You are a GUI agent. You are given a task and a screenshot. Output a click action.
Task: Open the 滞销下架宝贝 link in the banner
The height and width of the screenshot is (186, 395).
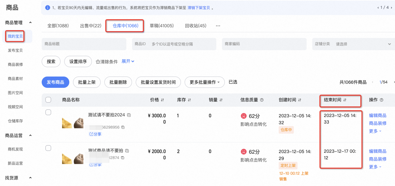[x=199, y=8]
